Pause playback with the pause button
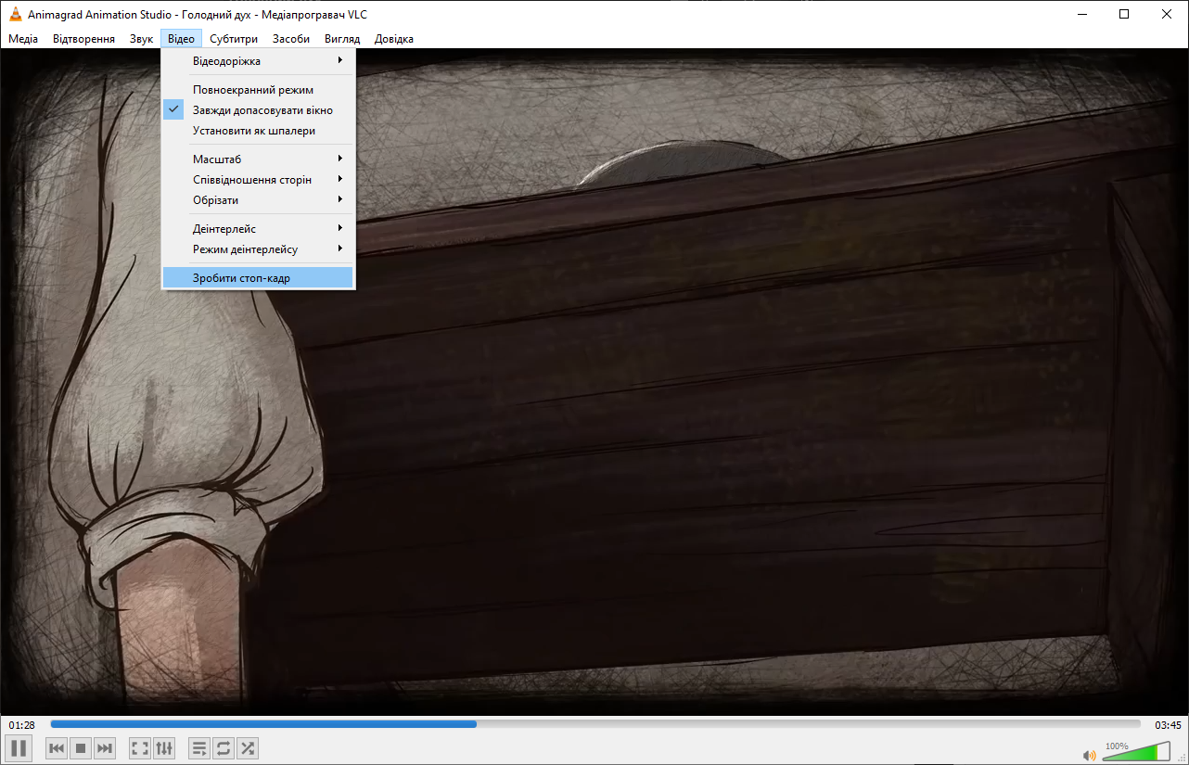The width and height of the screenshot is (1189, 765). (19, 747)
